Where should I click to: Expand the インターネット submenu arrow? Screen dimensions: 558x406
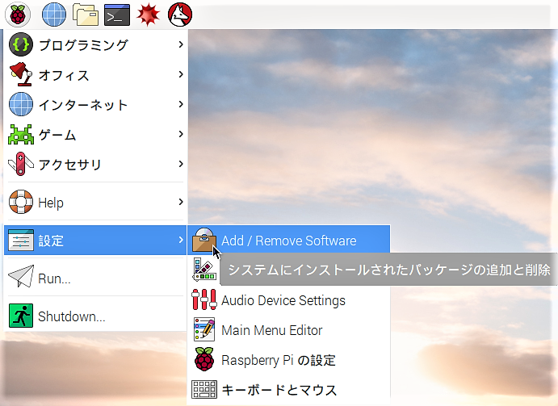tap(181, 104)
